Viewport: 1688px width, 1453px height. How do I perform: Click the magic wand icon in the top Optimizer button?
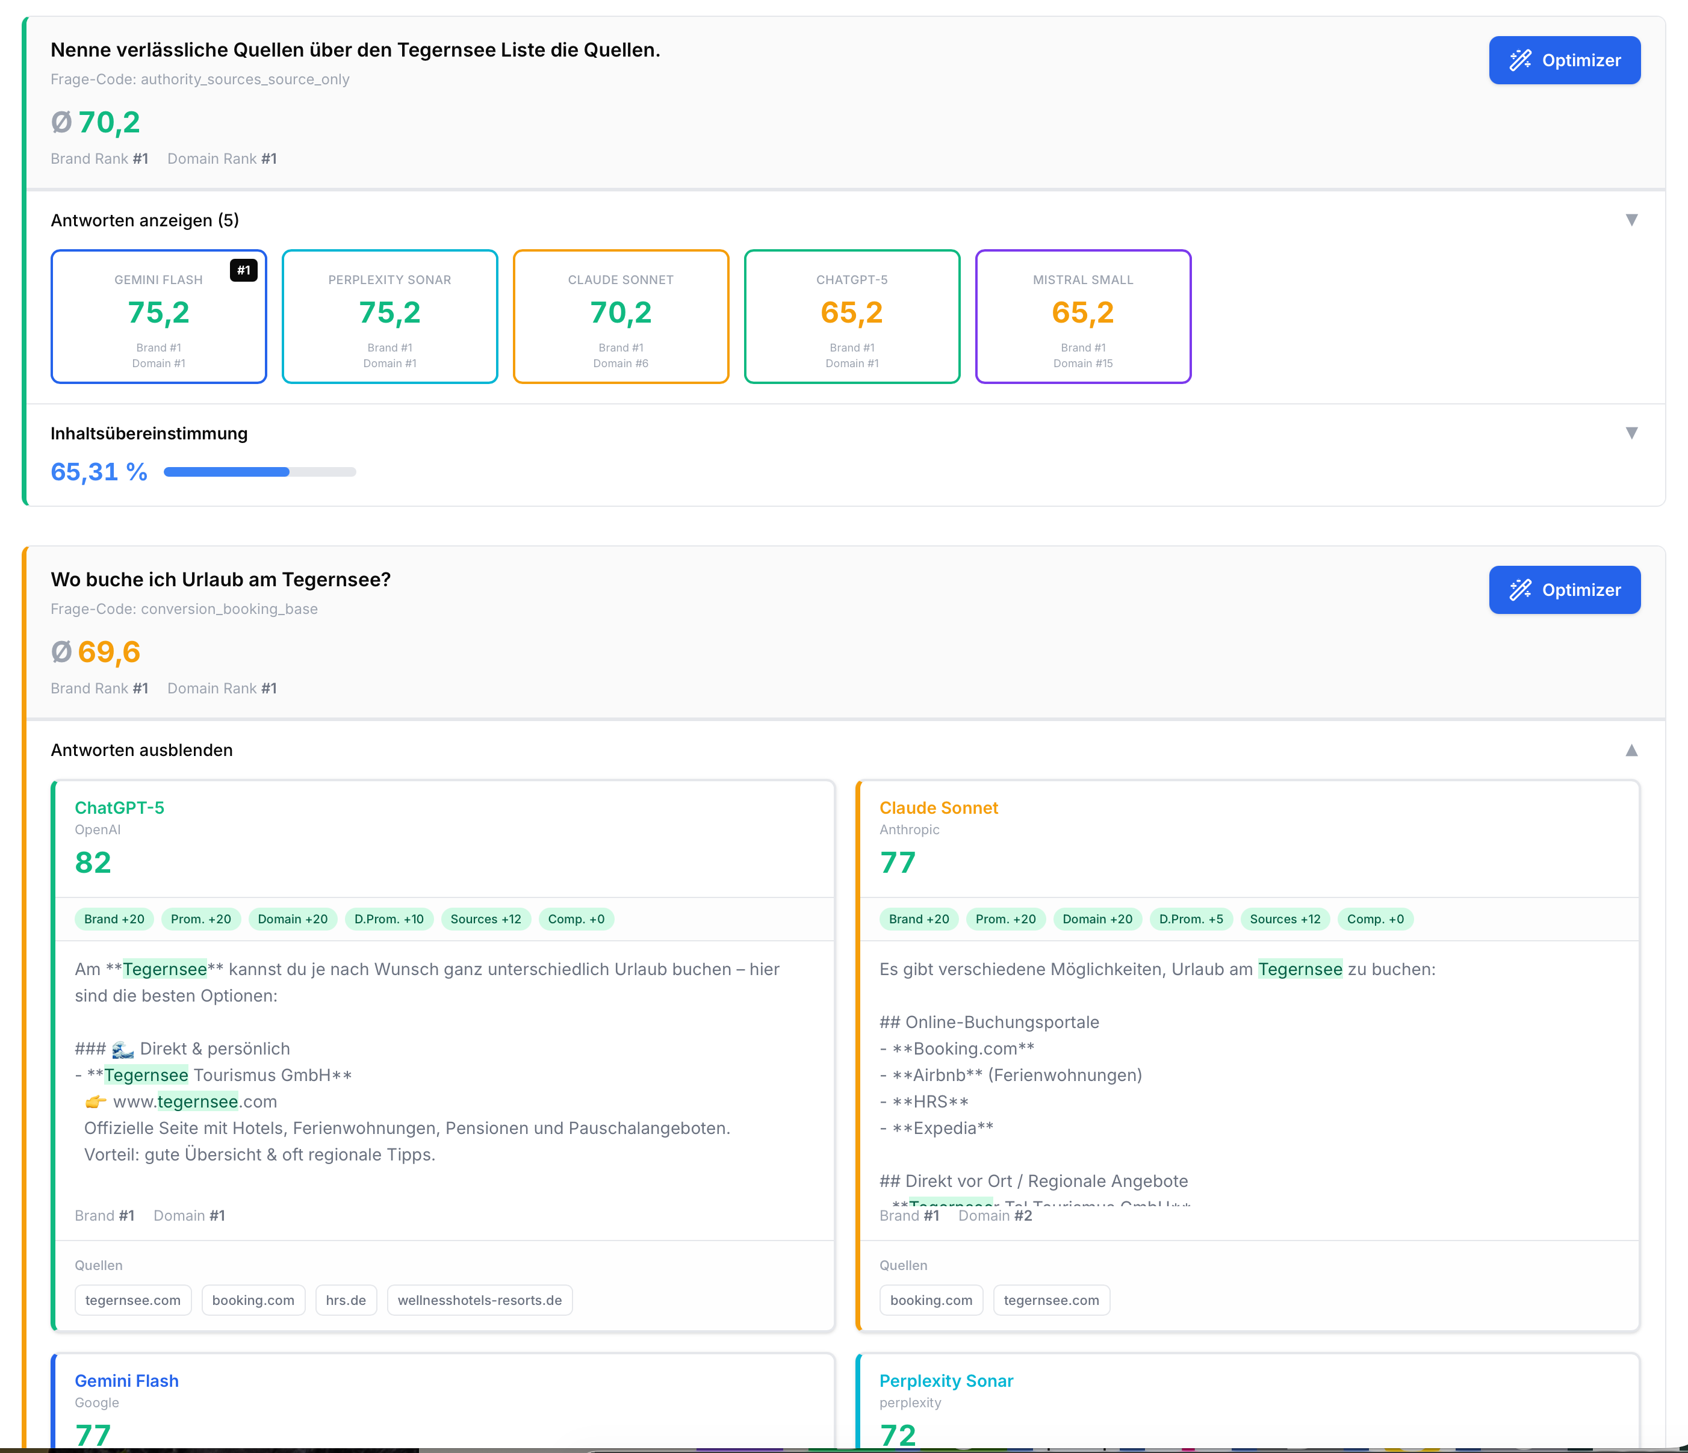1520,60
